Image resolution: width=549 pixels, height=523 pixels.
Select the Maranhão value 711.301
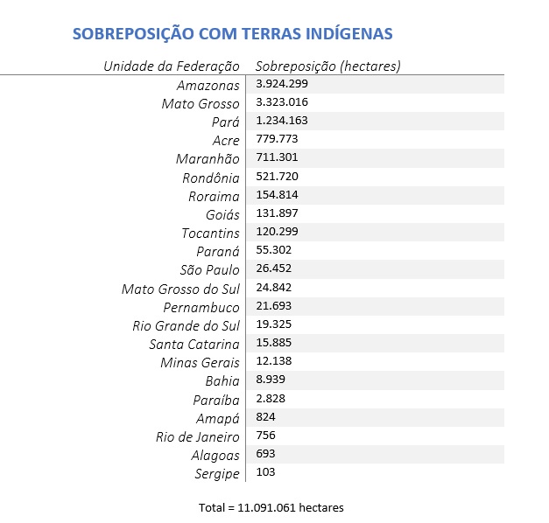tap(277, 157)
